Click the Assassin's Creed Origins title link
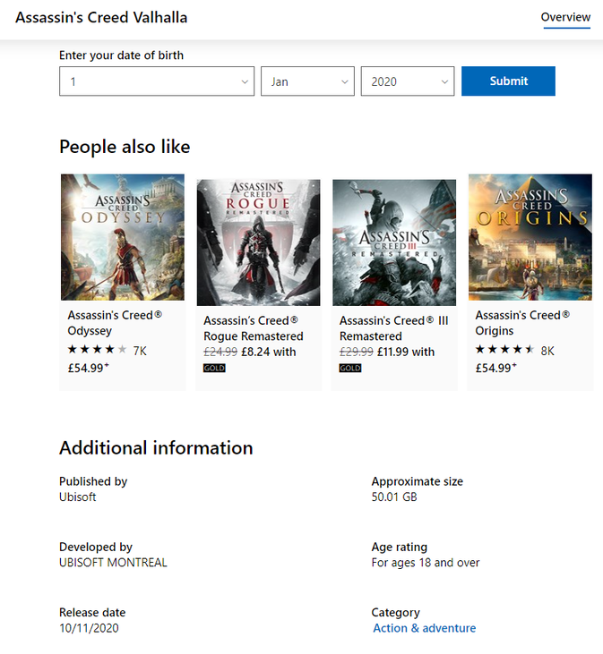Viewport: 603px width, 654px height. point(522,322)
